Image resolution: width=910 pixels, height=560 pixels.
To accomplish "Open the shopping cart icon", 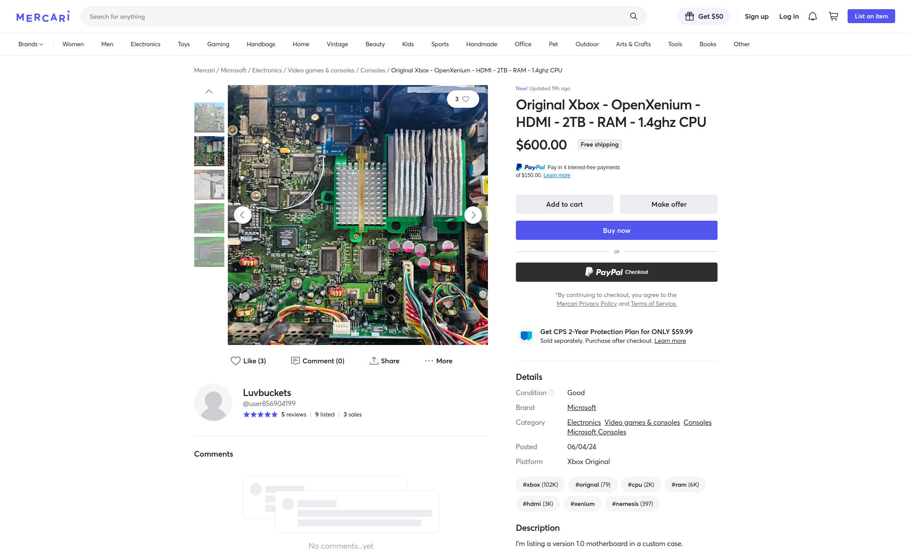I will 833,16.
